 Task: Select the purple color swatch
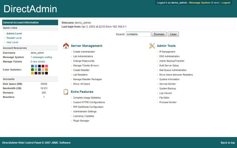click(36, 73)
